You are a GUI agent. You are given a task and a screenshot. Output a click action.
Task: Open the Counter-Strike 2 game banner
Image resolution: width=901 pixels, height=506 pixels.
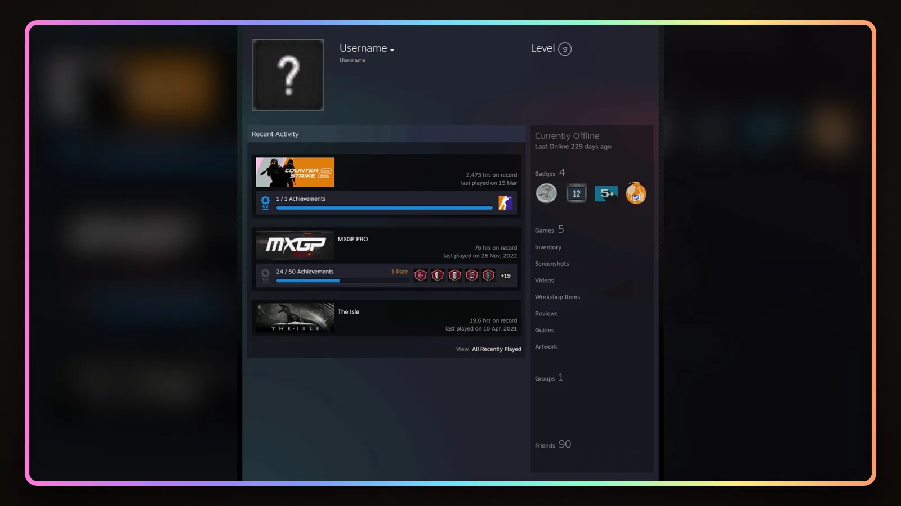click(x=295, y=172)
